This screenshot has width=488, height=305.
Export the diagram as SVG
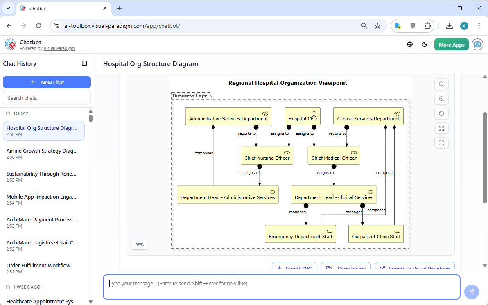coord(294,267)
